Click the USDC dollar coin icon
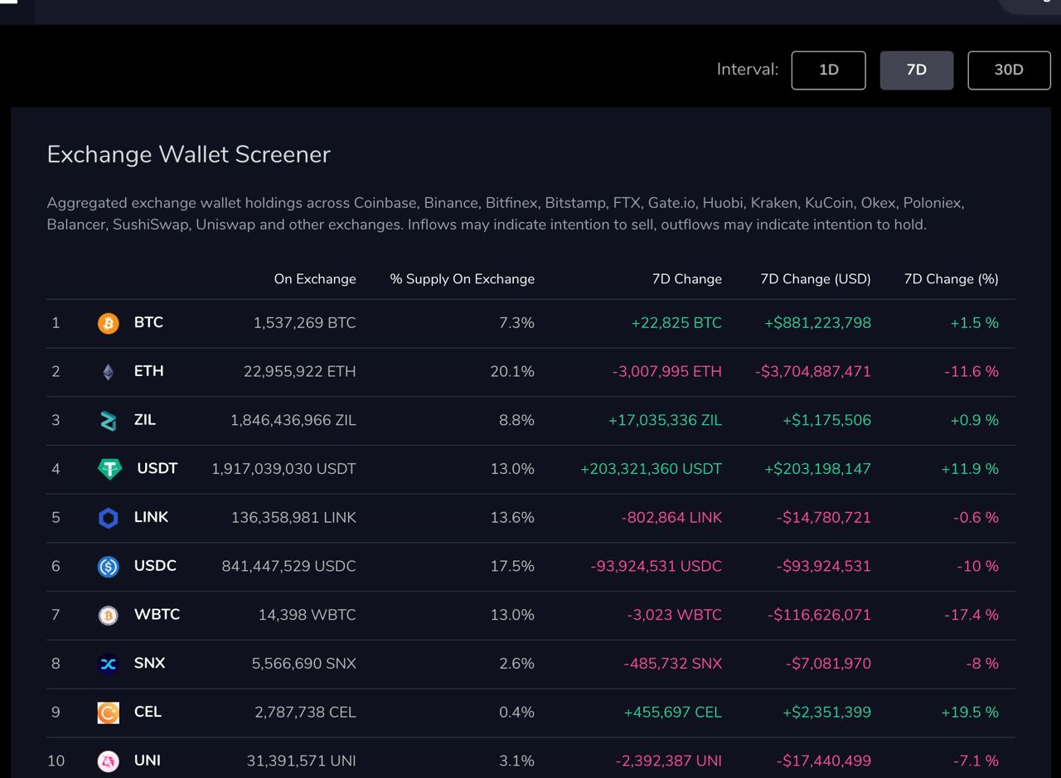Image resolution: width=1061 pixels, height=778 pixels. (109, 567)
